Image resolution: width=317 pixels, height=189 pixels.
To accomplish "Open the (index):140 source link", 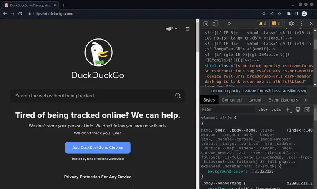I will (x=299, y=130).
